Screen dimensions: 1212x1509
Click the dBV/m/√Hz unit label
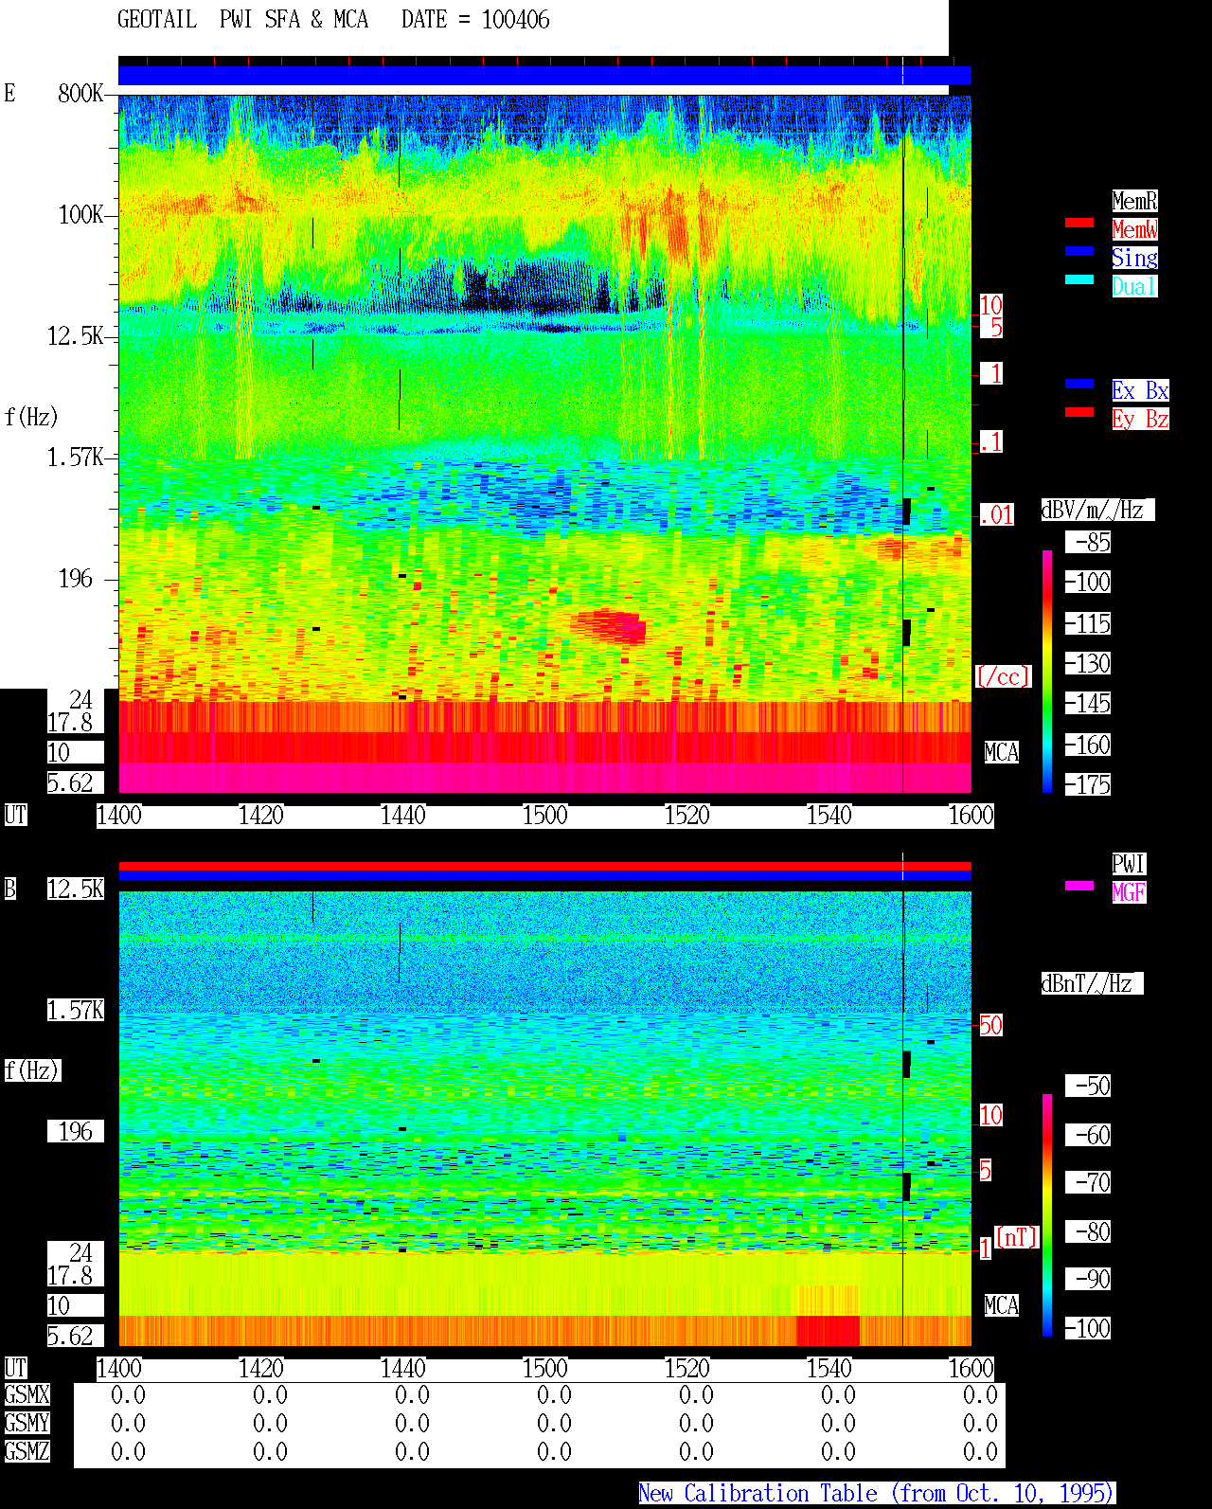[1097, 510]
